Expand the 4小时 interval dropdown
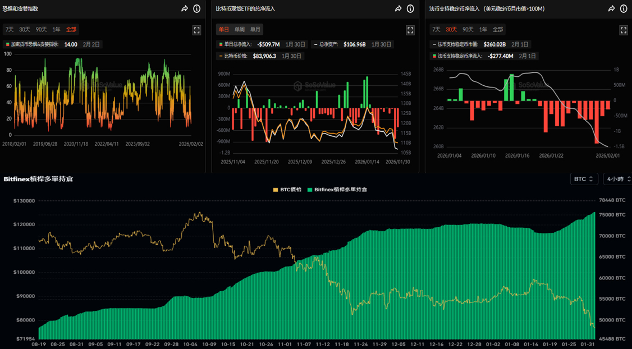 617,179
